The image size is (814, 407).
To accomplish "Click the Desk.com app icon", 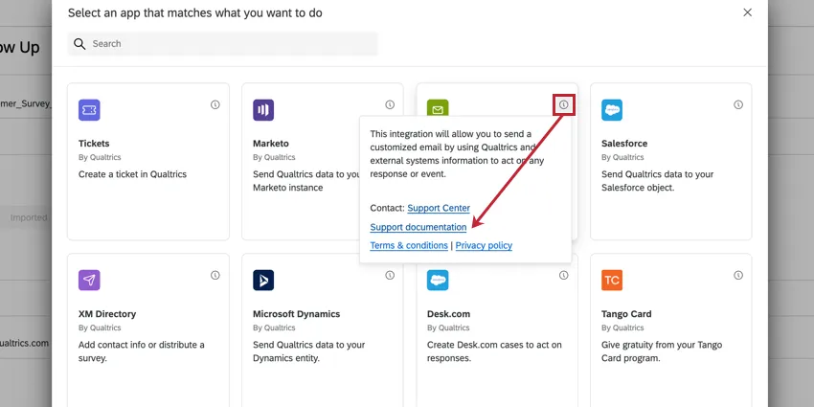I will click(438, 280).
